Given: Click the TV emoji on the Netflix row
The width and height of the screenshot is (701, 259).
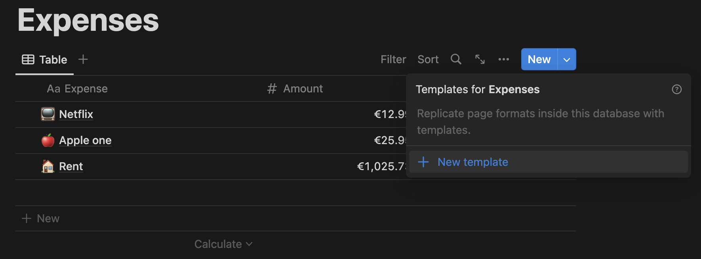Looking at the screenshot, I should click(x=48, y=114).
